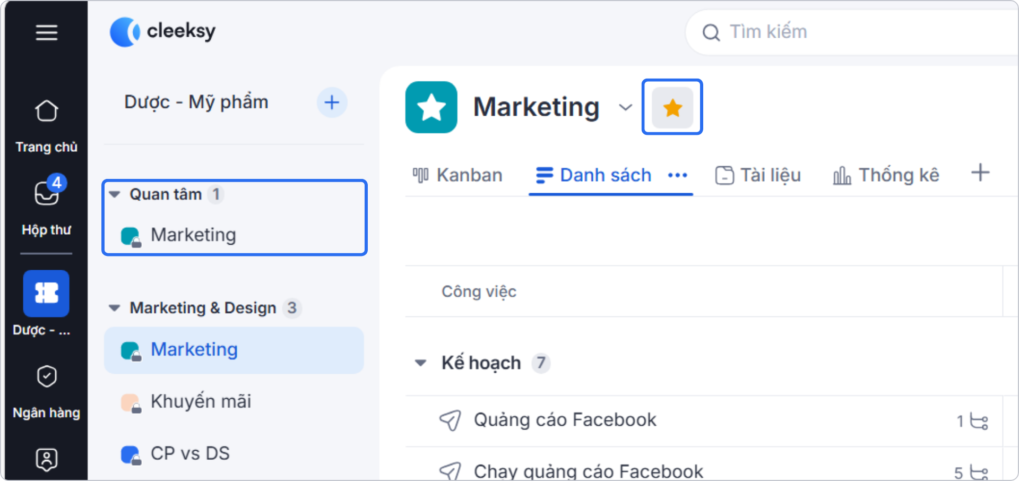Open Danh sách tab options ellipsis
The height and width of the screenshot is (481, 1019).
678,175
